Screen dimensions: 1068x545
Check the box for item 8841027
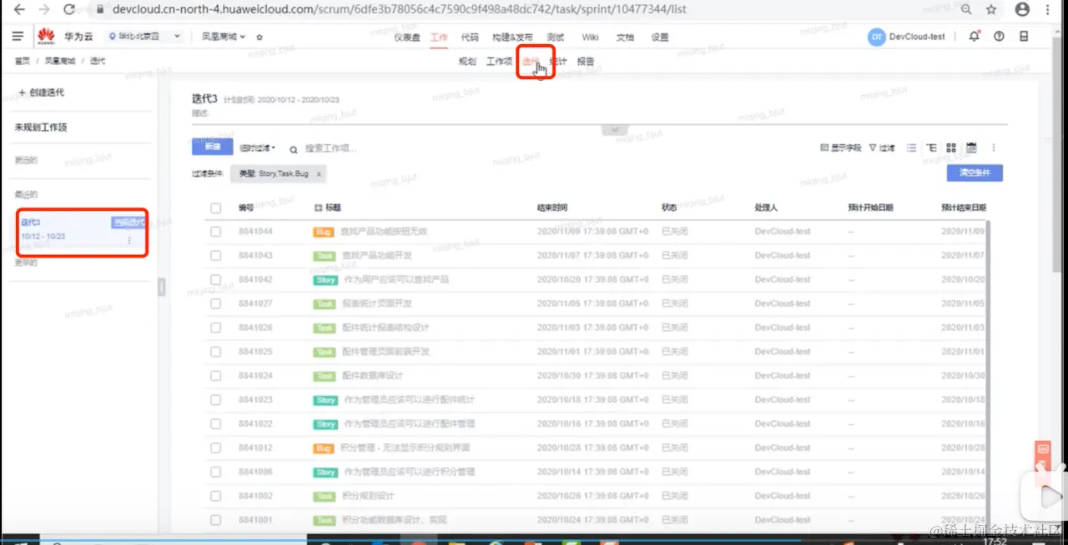point(216,303)
